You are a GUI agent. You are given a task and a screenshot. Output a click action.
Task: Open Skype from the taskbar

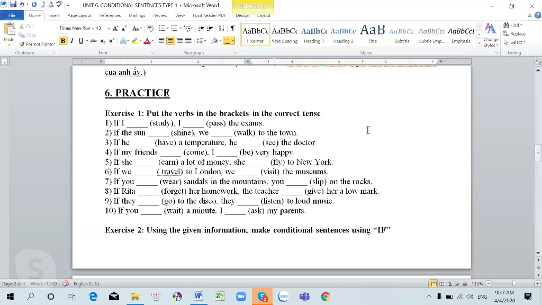click(x=262, y=297)
